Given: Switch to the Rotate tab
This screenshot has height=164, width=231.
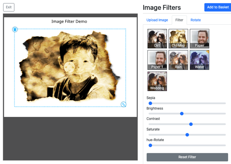Looking at the screenshot, I should 196,20.
